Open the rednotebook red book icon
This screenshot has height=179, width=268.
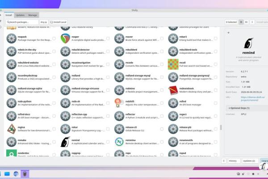tap(173, 90)
